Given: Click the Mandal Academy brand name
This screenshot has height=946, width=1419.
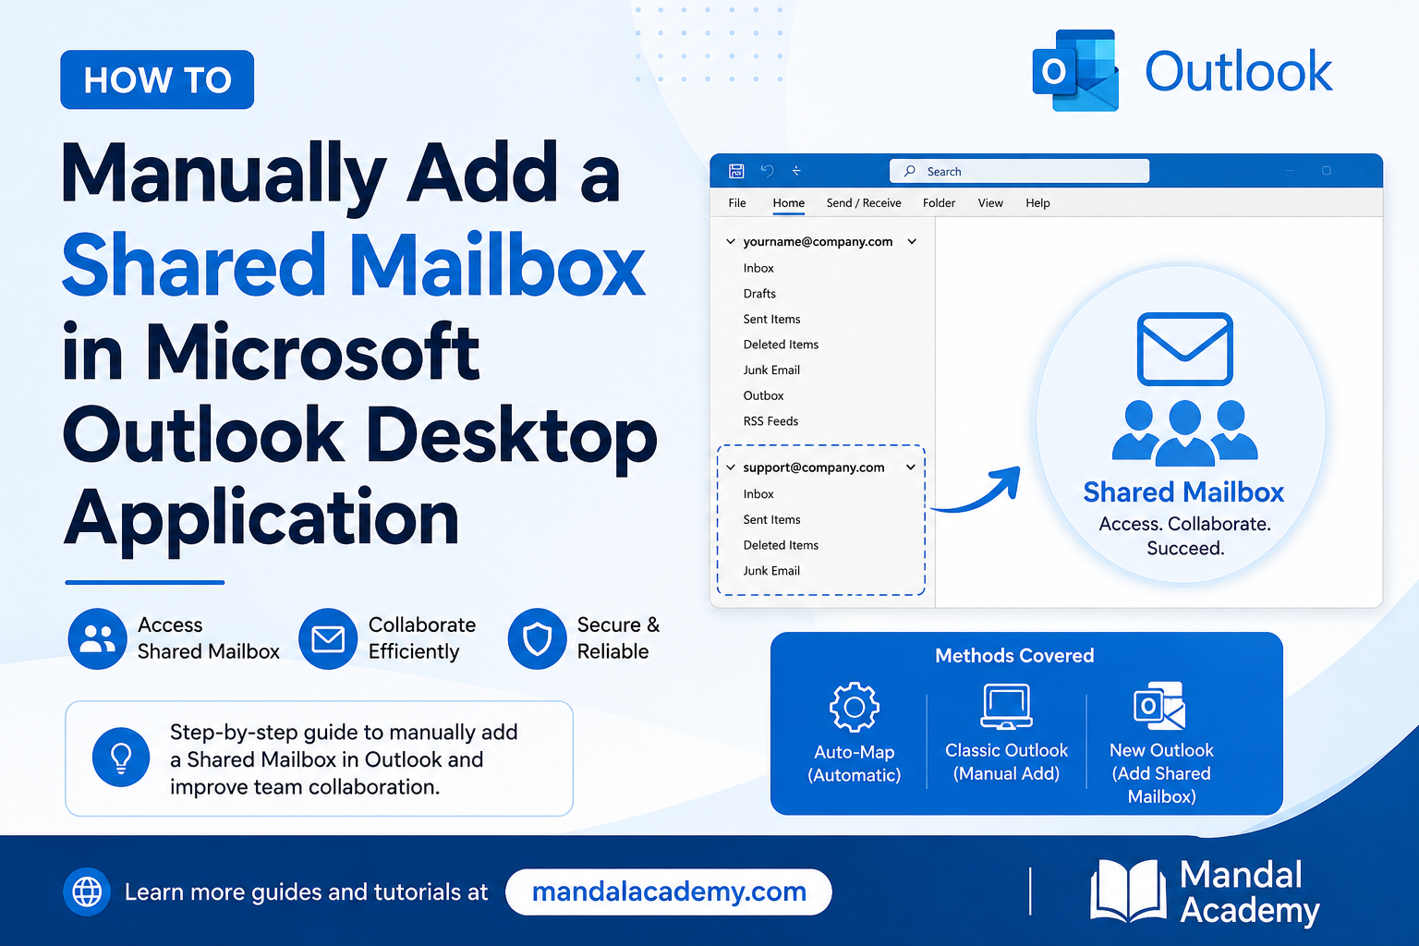Looking at the screenshot, I should click(x=1250, y=892).
